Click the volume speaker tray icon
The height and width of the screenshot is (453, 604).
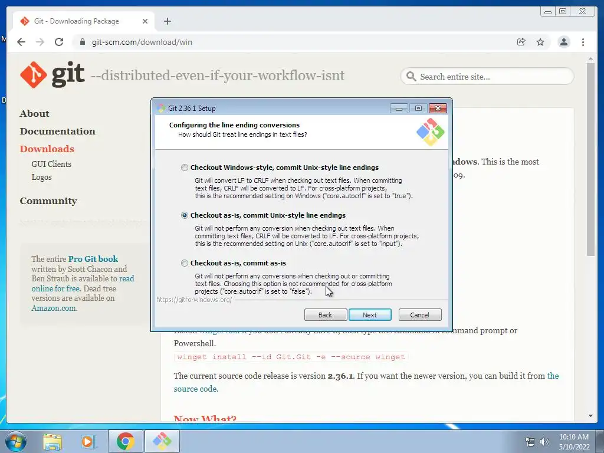pyautogui.click(x=544, y=442)
